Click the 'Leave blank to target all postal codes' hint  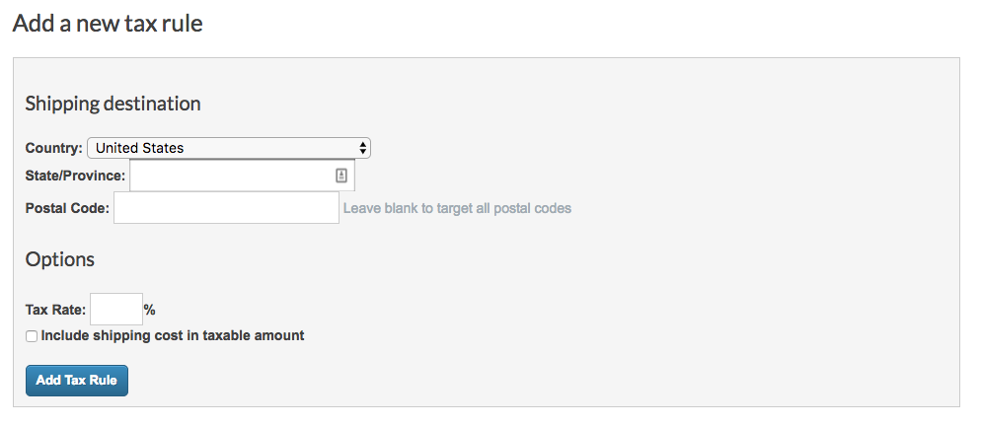pyautogui.click(x=457, y=208)
